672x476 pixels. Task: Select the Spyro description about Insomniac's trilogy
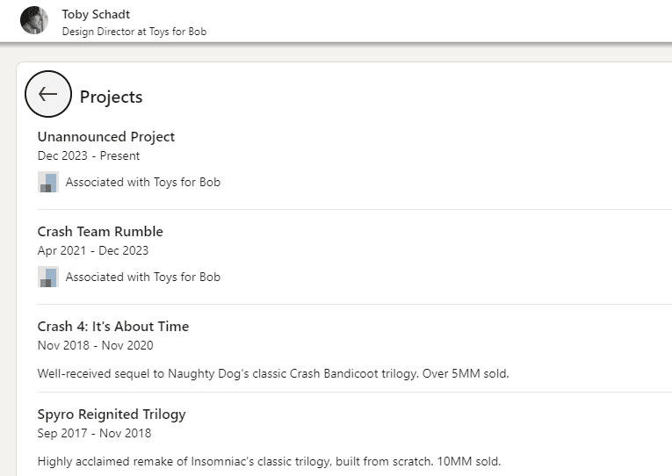click(x=269, y=461)
